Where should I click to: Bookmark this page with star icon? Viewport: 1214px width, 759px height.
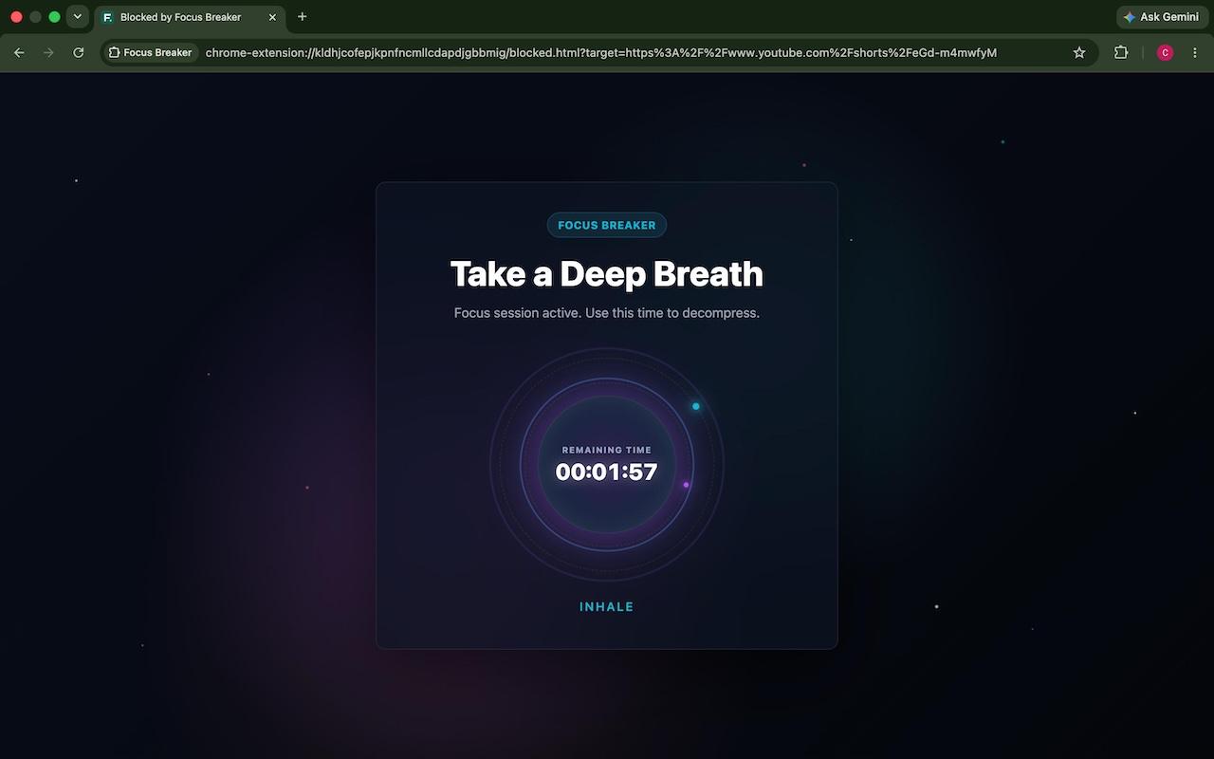(1079, 53)
